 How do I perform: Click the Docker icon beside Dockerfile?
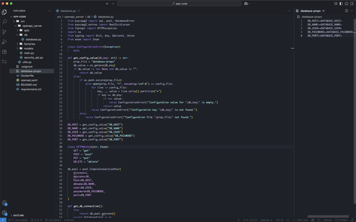pos(18,76)
